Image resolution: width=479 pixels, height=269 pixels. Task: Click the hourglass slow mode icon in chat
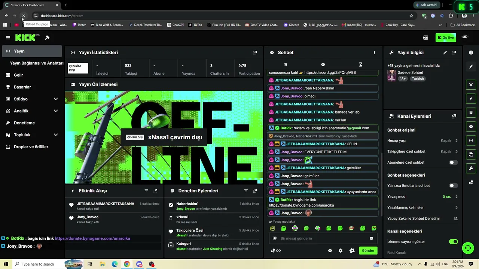tap(361, 65)
